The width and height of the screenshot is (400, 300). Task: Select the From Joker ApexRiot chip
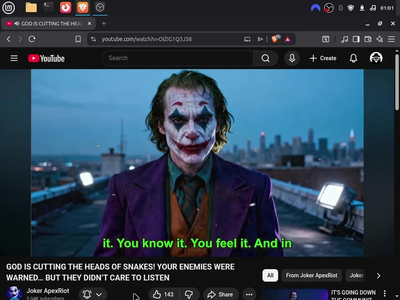click(x=312, y=275)
